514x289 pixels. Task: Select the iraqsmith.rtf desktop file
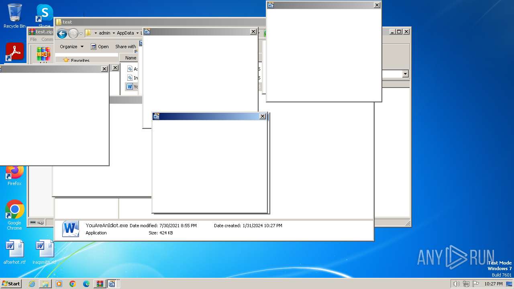(x=44, y=252)
